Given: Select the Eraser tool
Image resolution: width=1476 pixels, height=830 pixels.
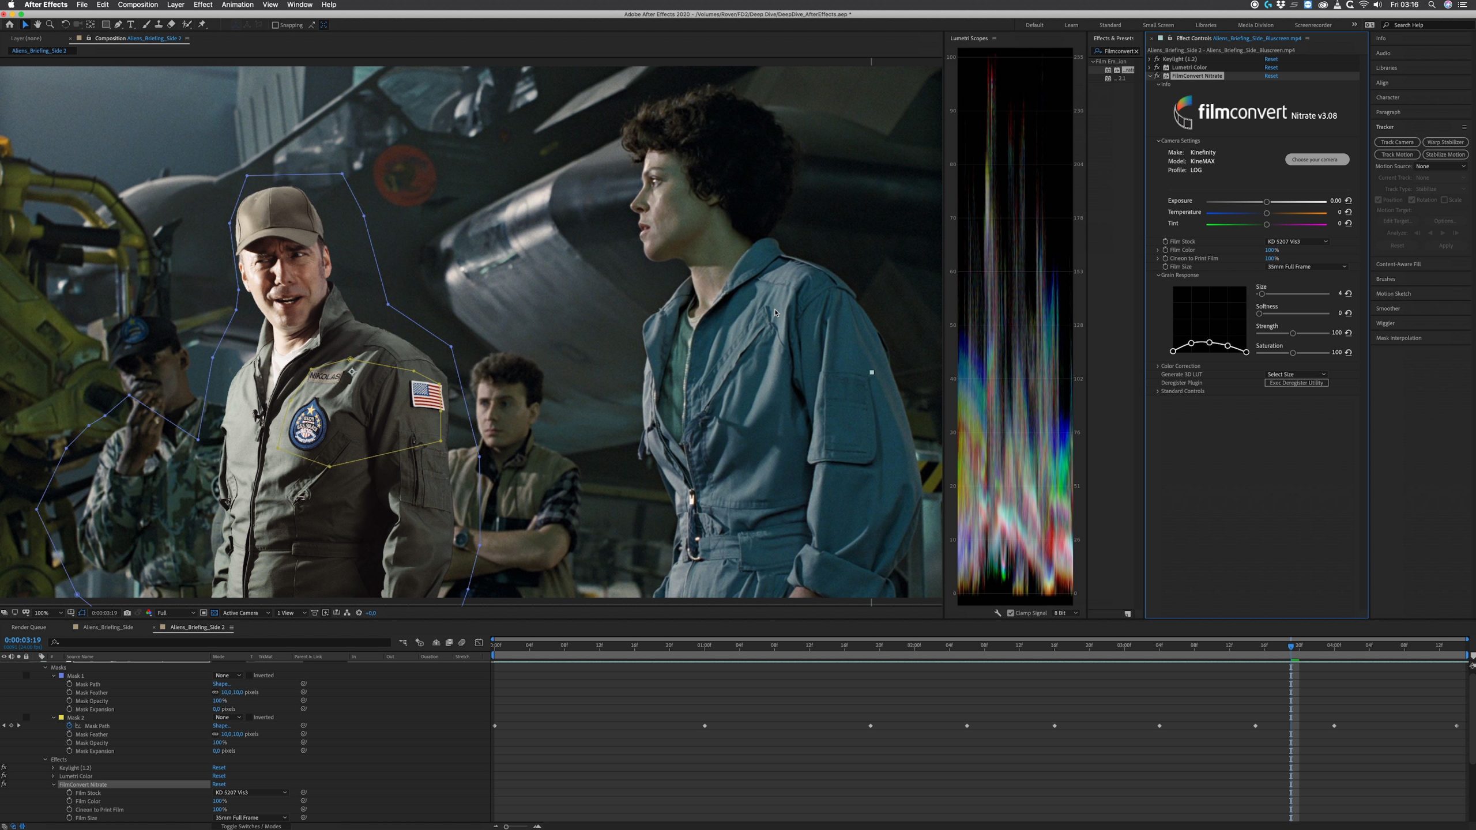Looking at the screenshot, I should click(x=171, y=25).
